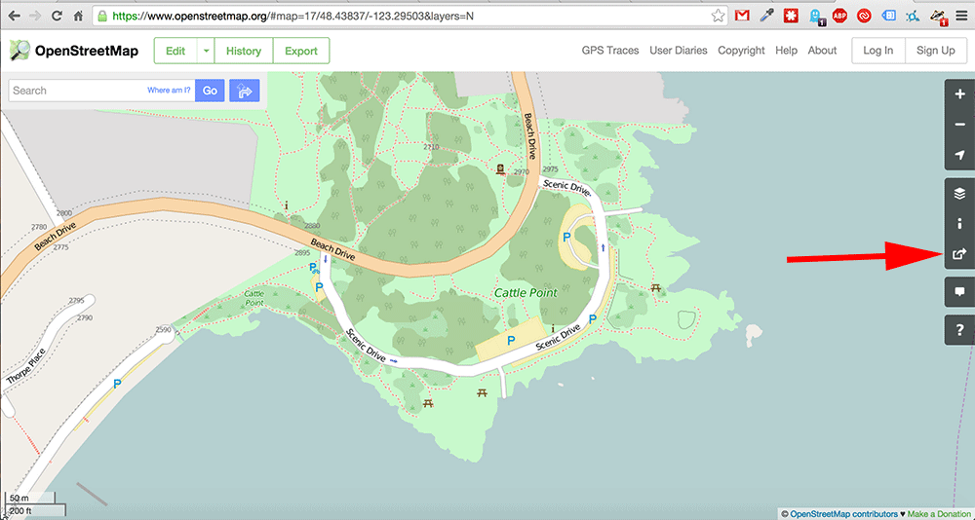This screenshot has height=520, width=975.
Task: Show my location with arrow icon
Action: pos(959,155)
